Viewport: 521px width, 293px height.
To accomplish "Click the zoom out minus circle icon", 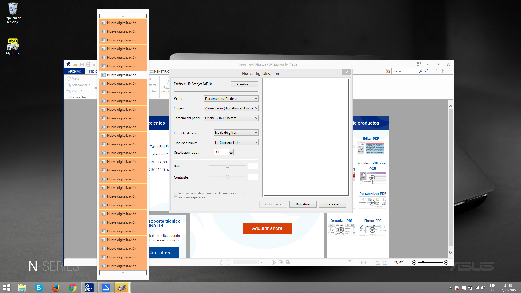I will pos(414,262).
